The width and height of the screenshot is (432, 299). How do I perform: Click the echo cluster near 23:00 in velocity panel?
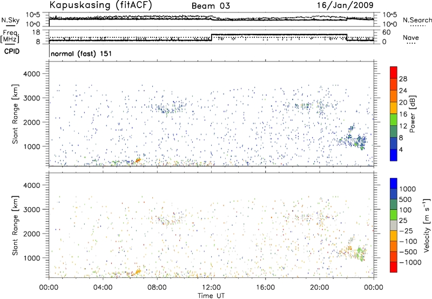(x=360, y=253)
